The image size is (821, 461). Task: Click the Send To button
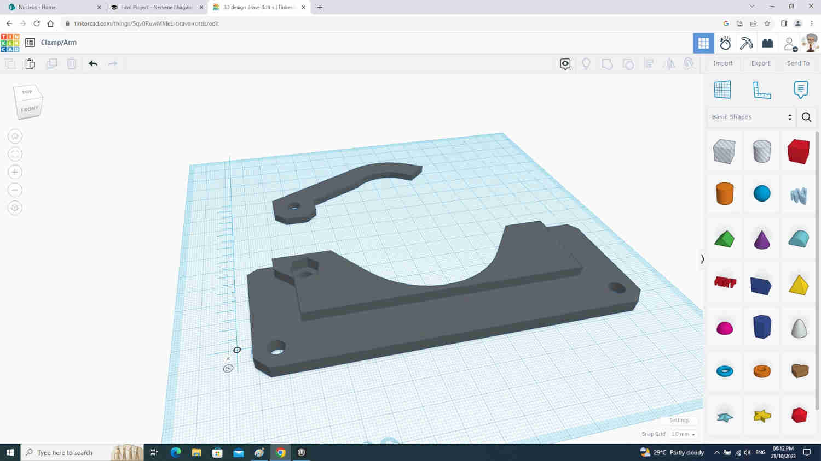797,63
